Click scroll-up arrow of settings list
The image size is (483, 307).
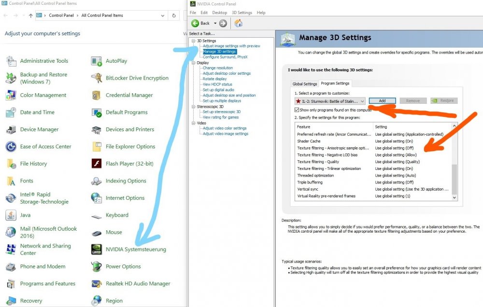tap(455, 126)
